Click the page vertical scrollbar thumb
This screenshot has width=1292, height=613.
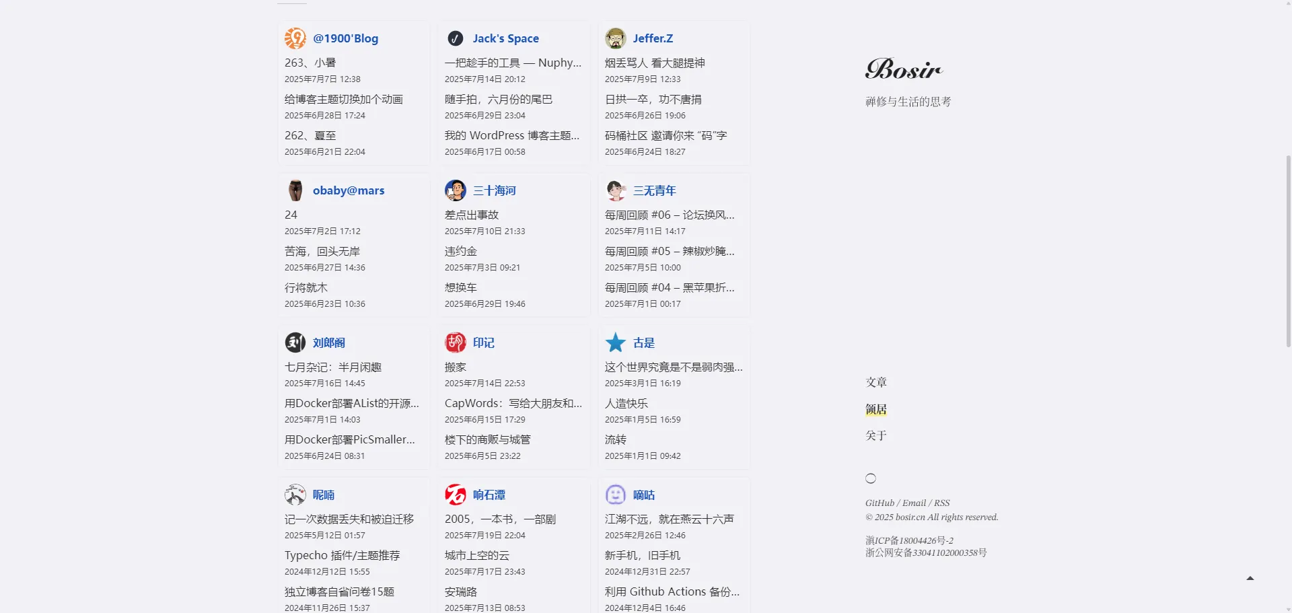pos(1288,249)
